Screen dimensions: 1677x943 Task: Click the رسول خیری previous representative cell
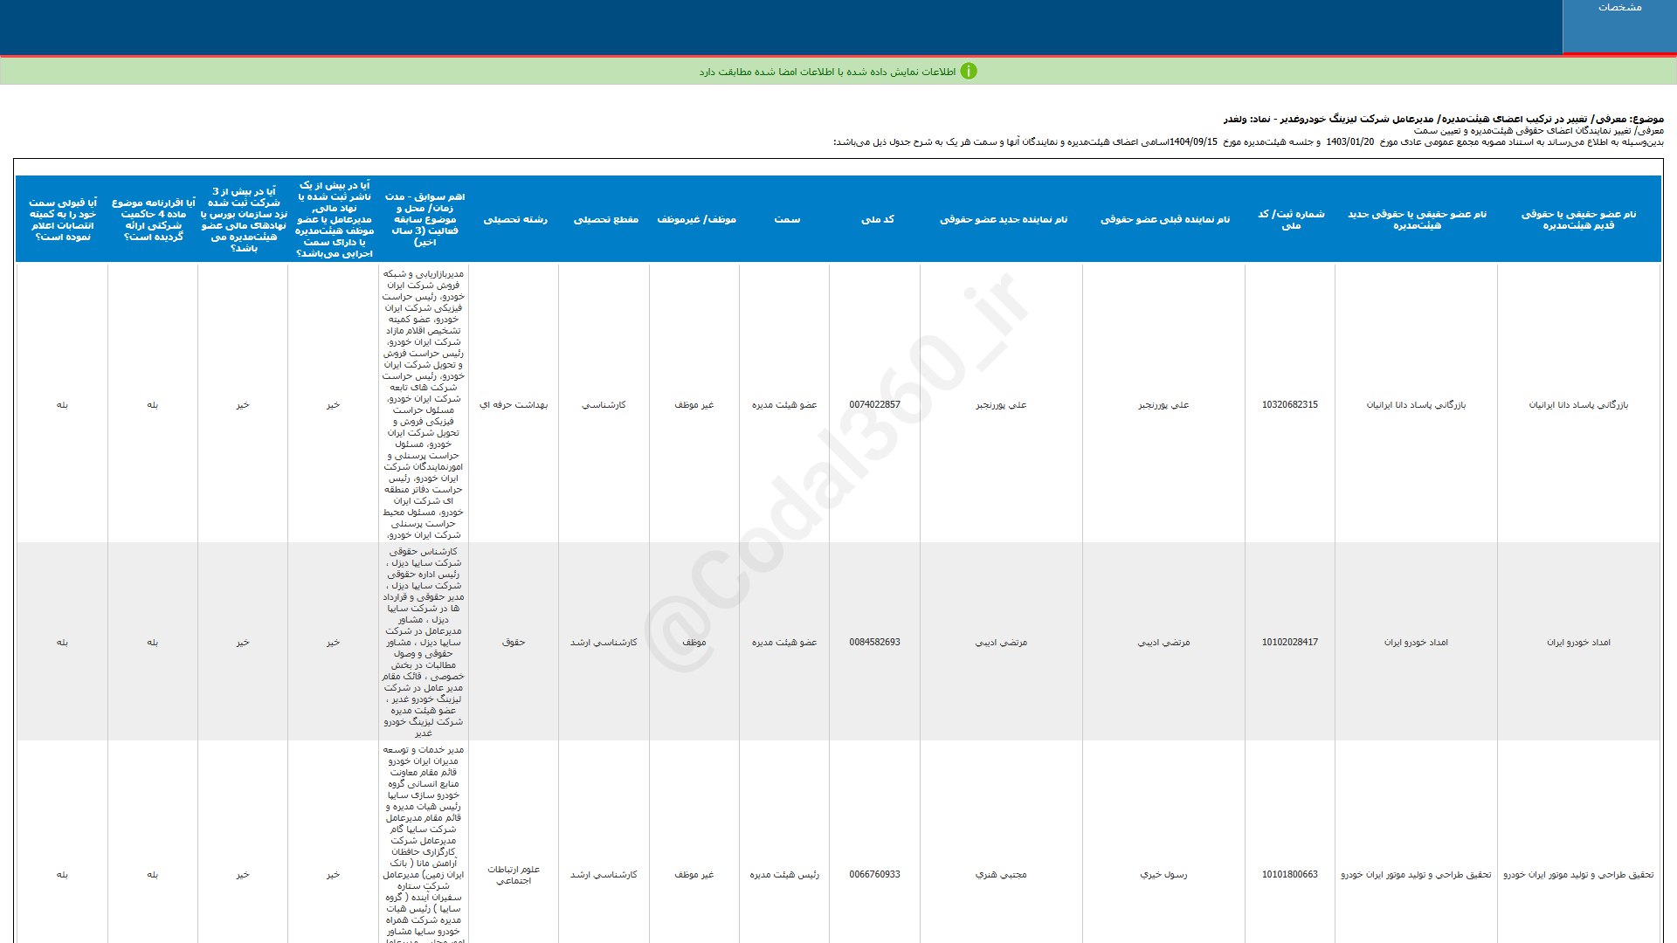[1163, 875]
